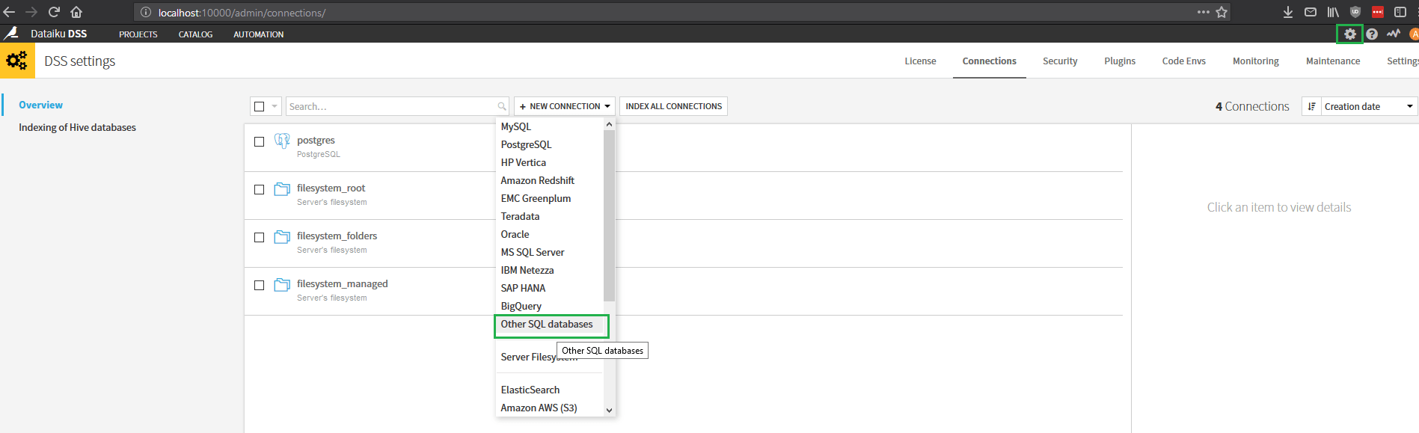1419x433 pixels.
Task: Click the filesystem_managed folder icon
Action: pos(282,285)
